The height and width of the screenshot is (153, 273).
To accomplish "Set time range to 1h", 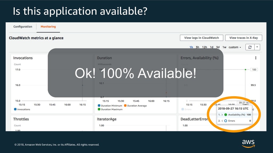I will pos(191,47).
